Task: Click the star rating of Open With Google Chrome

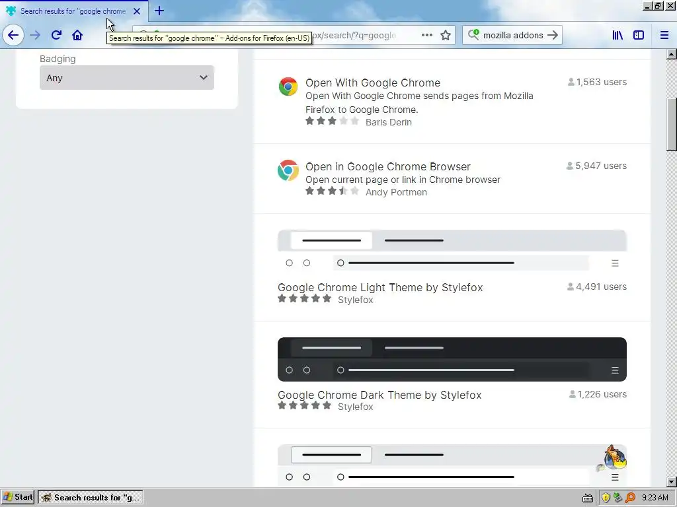Action: pos(332,121)
